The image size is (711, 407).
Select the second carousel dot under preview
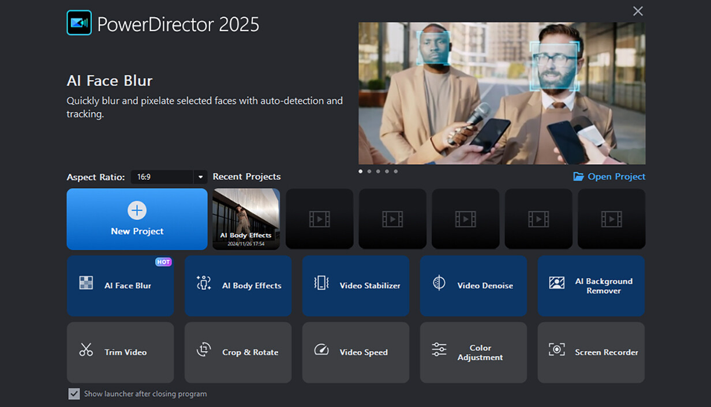coord(369,171)
